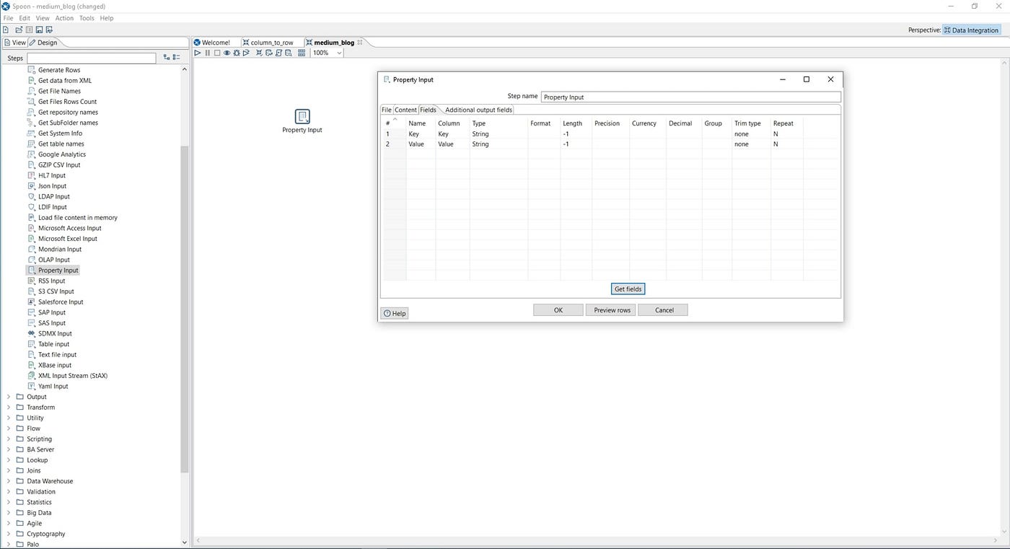This screenshot has height=549, width=1010.
Task: Run the transformation with the play icon
Action: (x=197, y=53)
